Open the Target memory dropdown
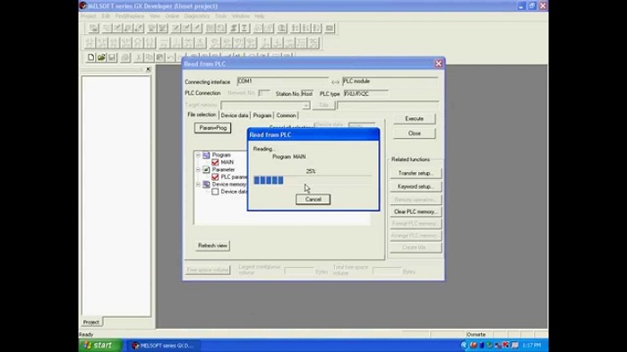This screenshot has width=627, height=352. [x=306, y=105]
